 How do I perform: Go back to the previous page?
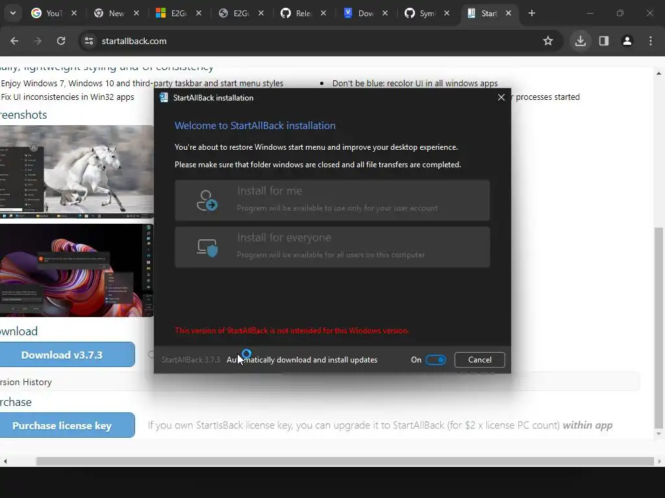click(14, 41)
